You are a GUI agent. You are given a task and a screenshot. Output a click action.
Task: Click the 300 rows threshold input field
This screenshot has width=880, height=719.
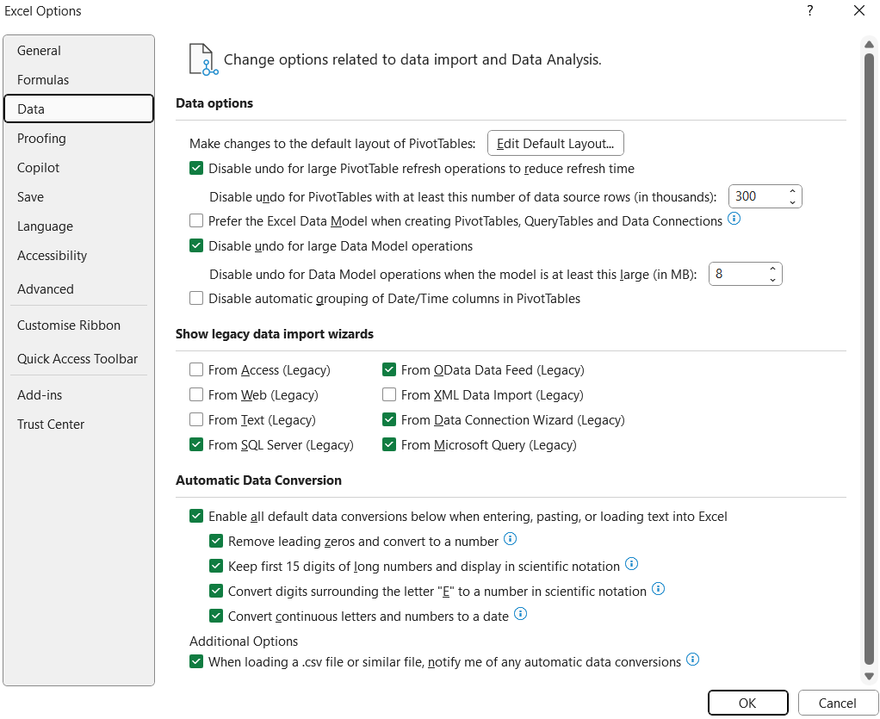tap(758, 196)
